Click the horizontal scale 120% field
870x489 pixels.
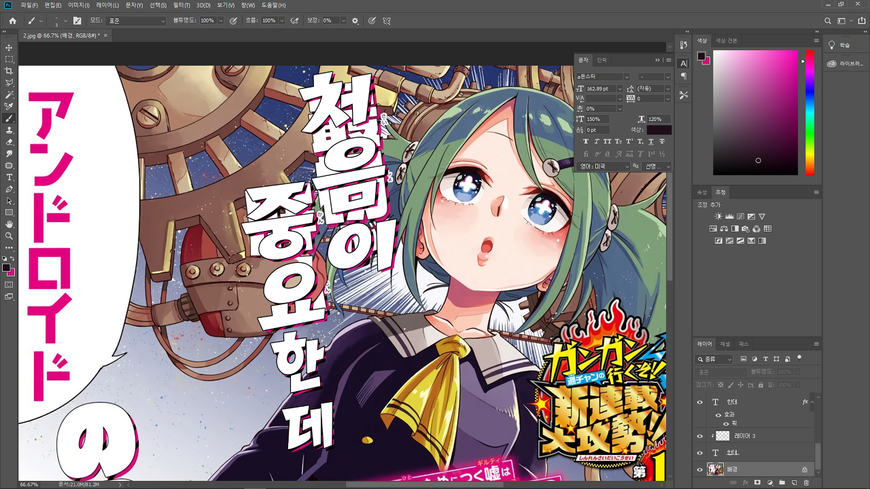[659, 119]
